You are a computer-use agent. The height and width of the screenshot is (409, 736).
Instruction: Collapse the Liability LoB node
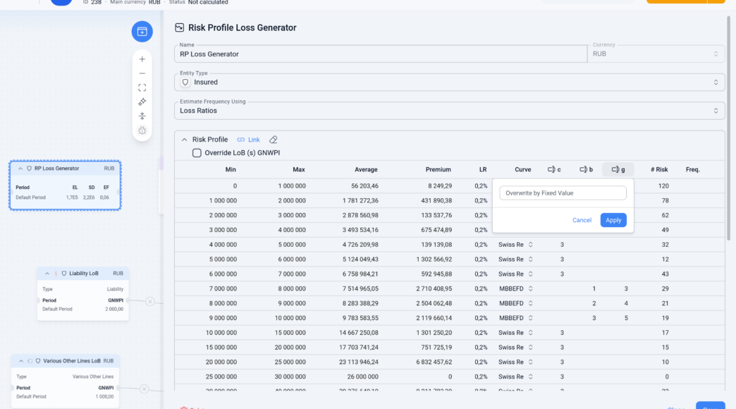[x=47, y=274]
